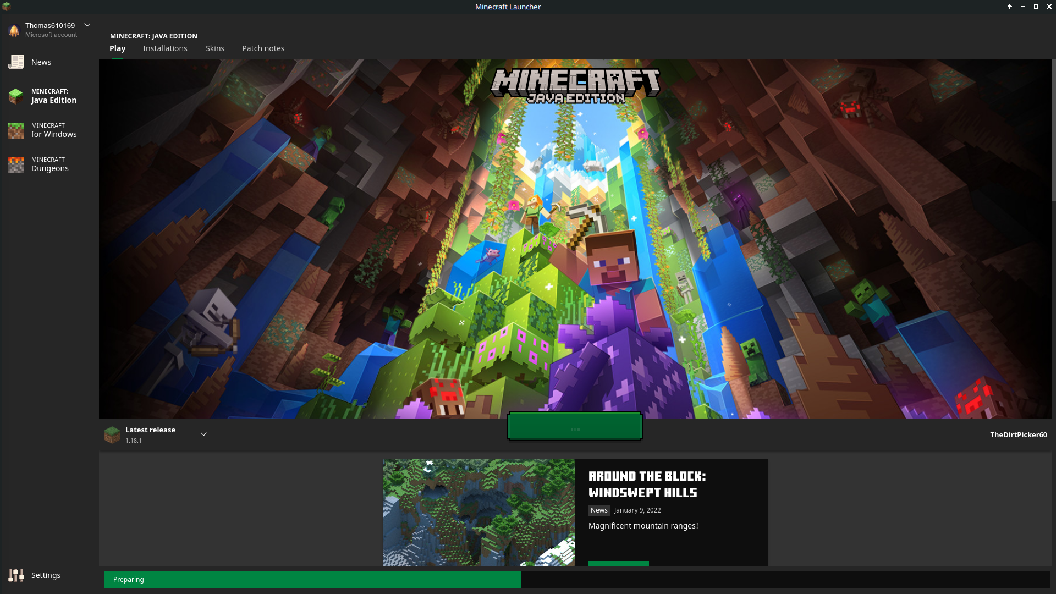Open the Skins tab
1056x594 pixels.
[x=215, y=48]
